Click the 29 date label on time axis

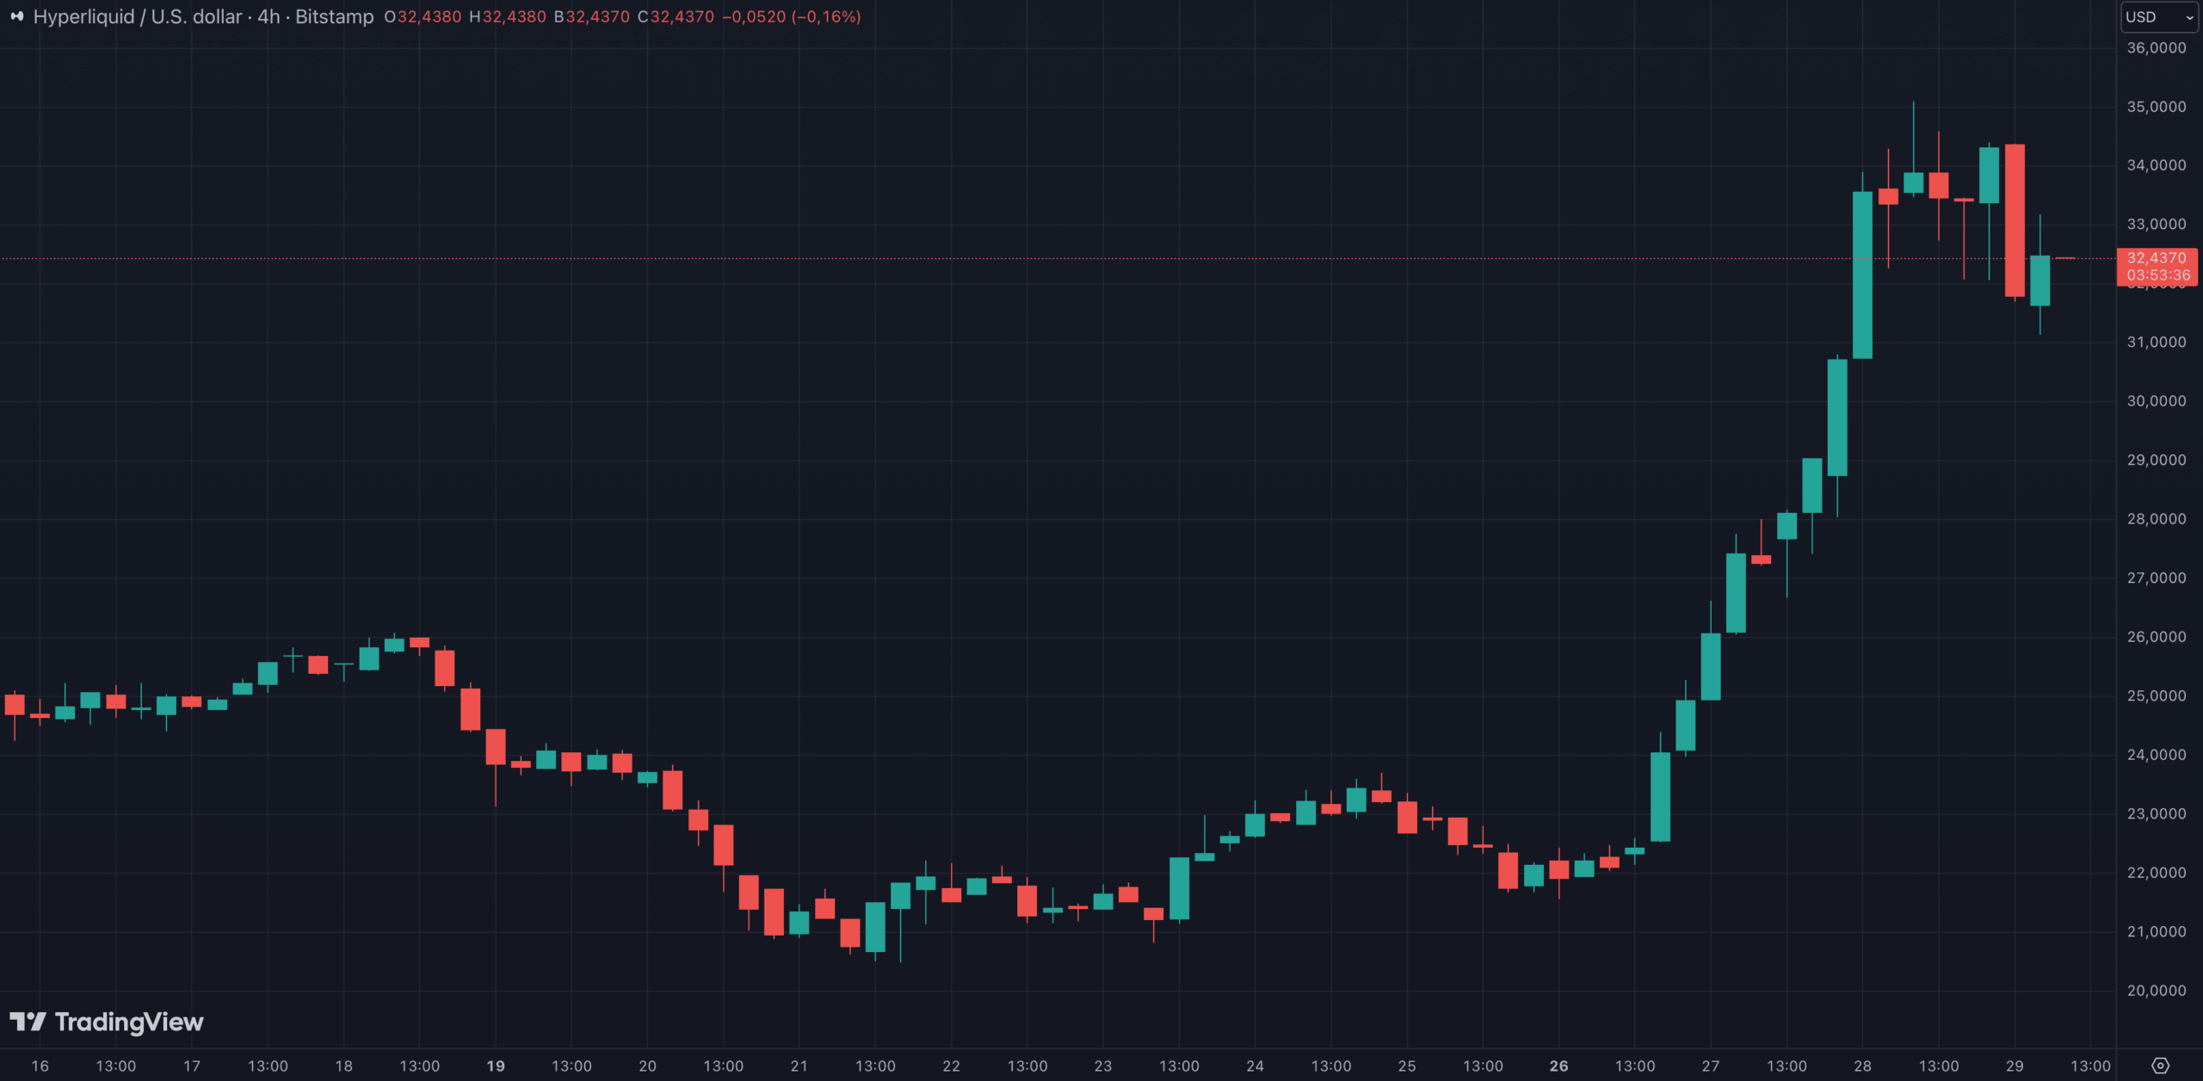pos(2015,1066)
